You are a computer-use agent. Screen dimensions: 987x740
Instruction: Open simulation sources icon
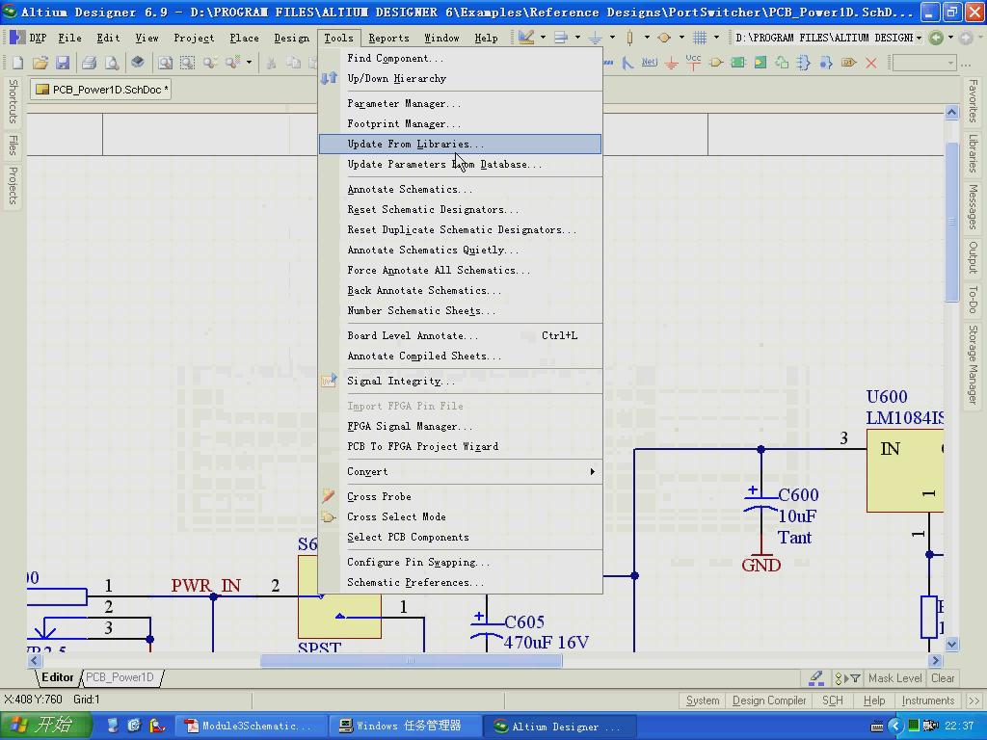tap(663, 38)
